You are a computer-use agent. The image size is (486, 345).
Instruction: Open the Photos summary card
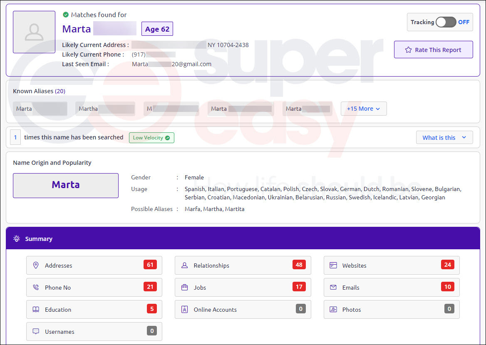(392, 309)
